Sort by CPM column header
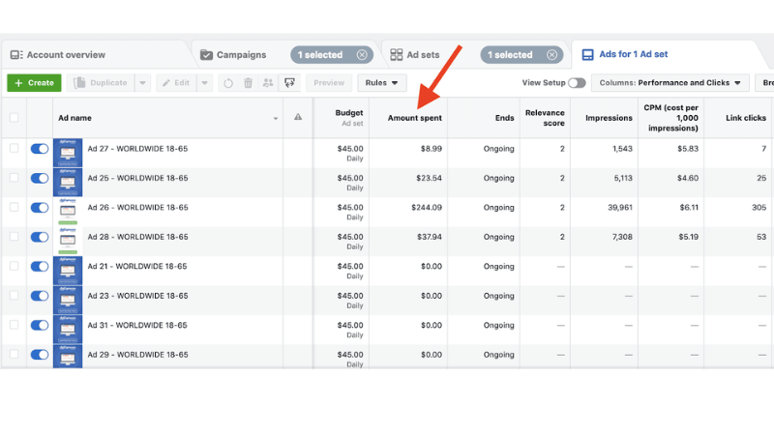This screenshot has height=435, width=774. [x=671, y=118]
